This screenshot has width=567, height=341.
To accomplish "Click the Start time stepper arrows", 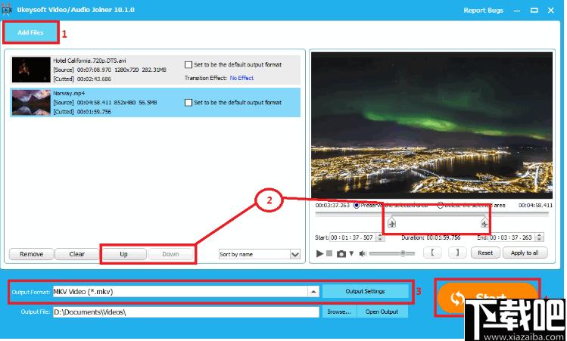I will [380, 237].
